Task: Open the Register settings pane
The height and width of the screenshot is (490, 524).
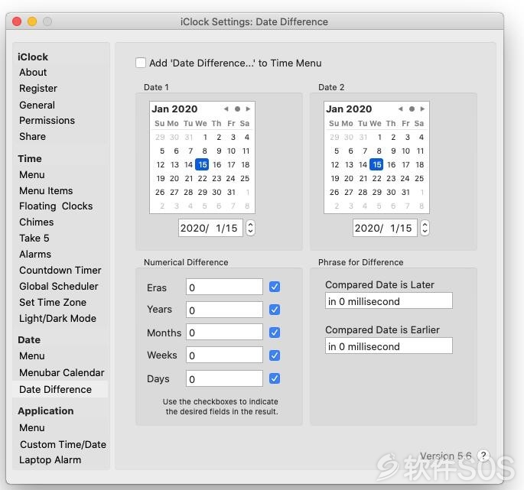Action: tap(38, 88)
